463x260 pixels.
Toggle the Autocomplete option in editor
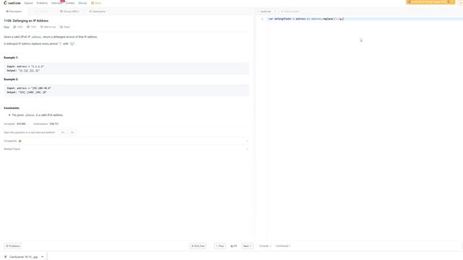click(x=290, y=12)
